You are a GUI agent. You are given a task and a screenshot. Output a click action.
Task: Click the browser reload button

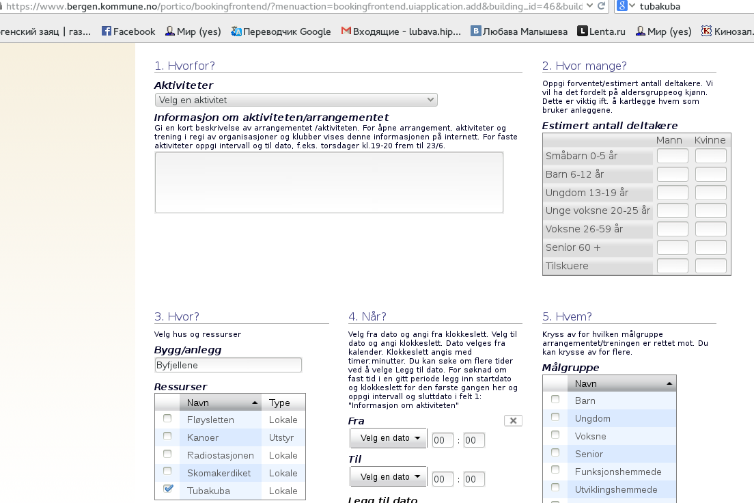click(600, 6)
